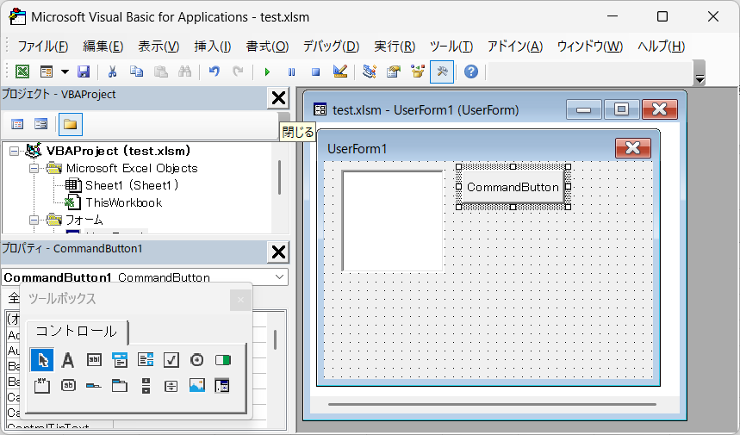Collapse the Microsoft Excel Objects folder
Image resolution: width=740 pixels, height=435 pixels.
click(x=34, y=169)
